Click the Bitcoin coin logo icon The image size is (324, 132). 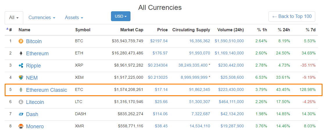click(21, 41)
